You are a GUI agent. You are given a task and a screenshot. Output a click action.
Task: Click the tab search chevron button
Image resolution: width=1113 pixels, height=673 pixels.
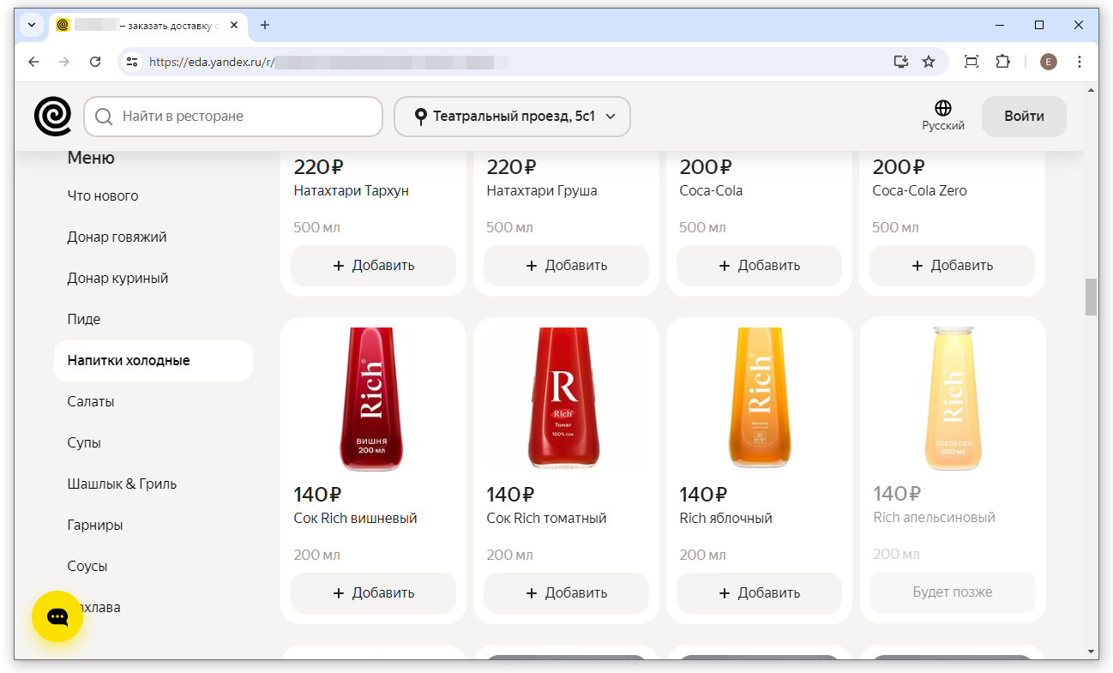click(32, 25)
